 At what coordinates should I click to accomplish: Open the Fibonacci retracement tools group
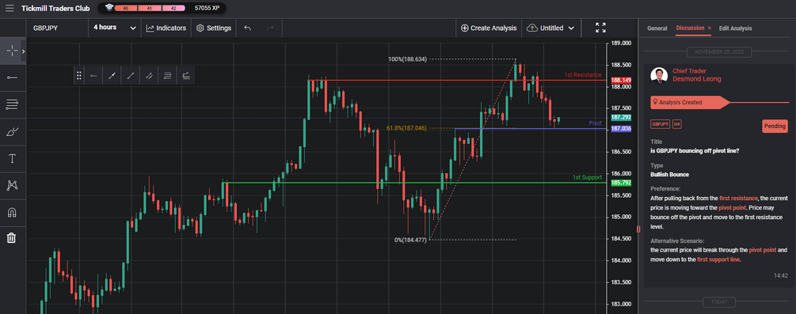click(12, 105)
